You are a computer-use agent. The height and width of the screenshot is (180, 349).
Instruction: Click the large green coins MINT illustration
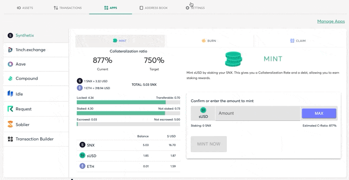[233, 59]
